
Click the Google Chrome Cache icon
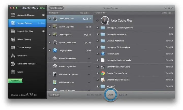(x=103, y=73)
